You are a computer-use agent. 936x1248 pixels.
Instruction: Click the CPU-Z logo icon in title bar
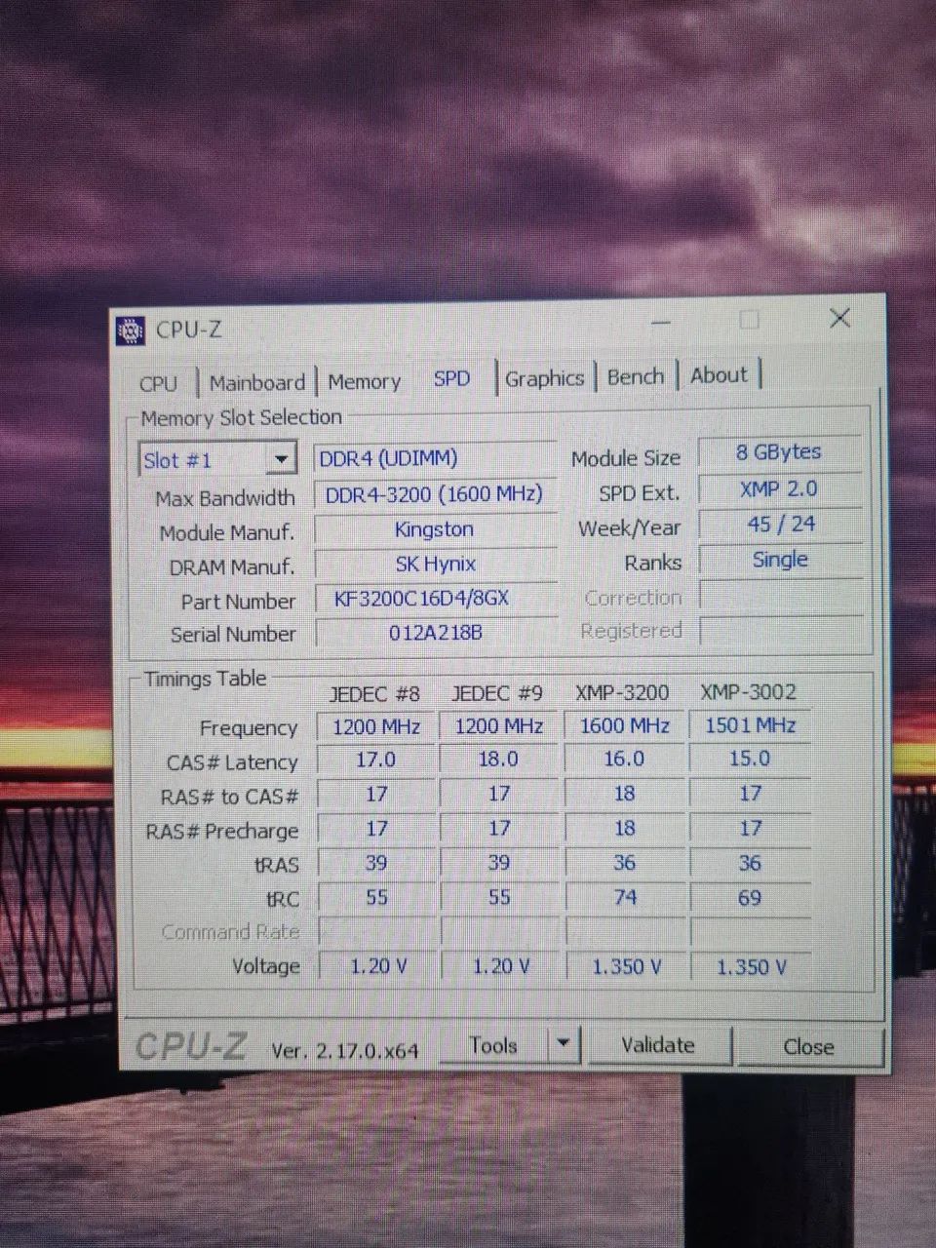click(x=132, y=331)
